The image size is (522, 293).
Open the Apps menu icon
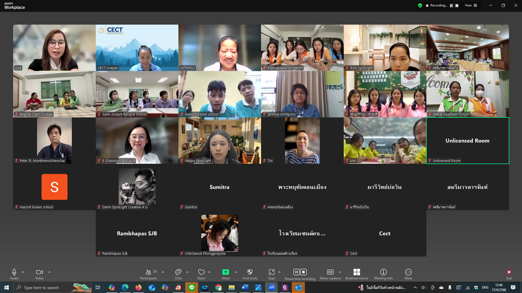[271, 274]
